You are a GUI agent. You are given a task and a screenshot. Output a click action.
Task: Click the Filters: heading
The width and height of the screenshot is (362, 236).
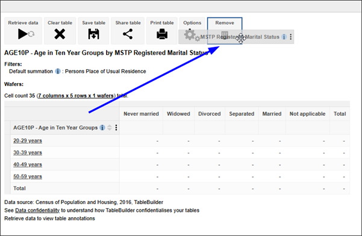(x=13, y=64)
